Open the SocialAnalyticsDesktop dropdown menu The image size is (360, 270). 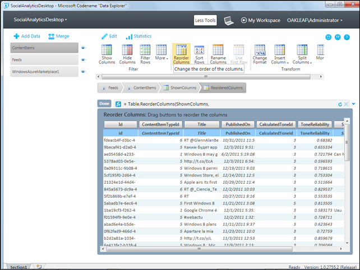(40, 20)
